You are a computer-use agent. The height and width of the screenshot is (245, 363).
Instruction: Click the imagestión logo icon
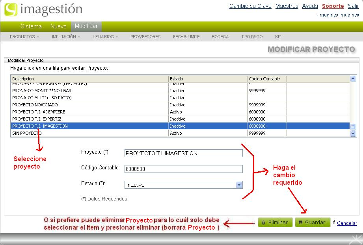tap(11, 10)
